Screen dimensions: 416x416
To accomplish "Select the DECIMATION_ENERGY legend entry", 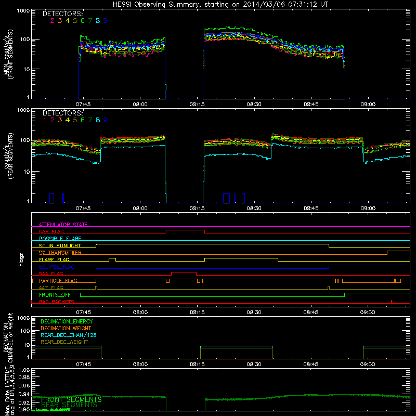I will coord(67,321).
